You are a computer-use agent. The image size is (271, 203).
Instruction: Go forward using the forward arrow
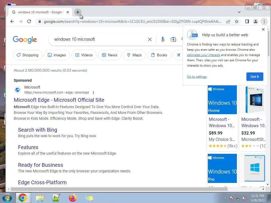[x=21, y=21]
